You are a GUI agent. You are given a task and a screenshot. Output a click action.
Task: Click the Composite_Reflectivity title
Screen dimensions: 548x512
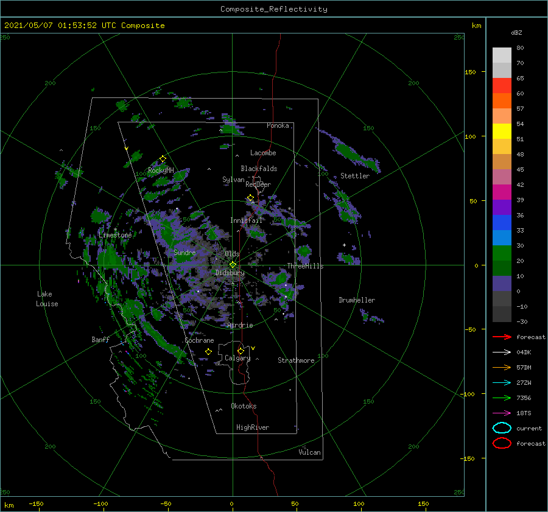pyautogui.click(x=274, y=9)
